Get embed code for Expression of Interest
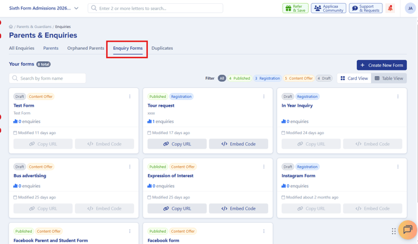Screen dimensions: 418x244 [x=238, y=208]
